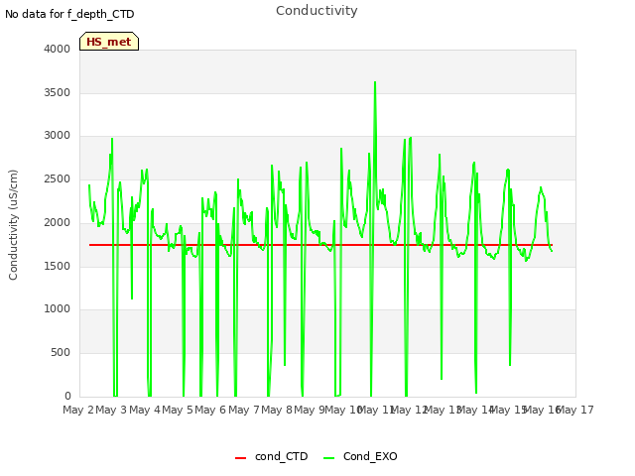Image resolution: width=635 pixels, height=476 pixels.
Task: Click the green Cond_EXO legend swatch
Action: tap(329, 458)
